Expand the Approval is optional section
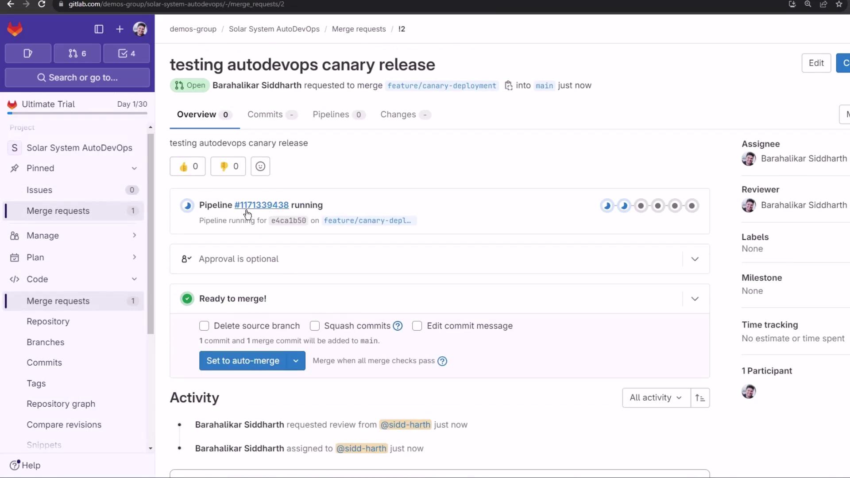This screenshot has width=850, height=478. pos(695,259)
